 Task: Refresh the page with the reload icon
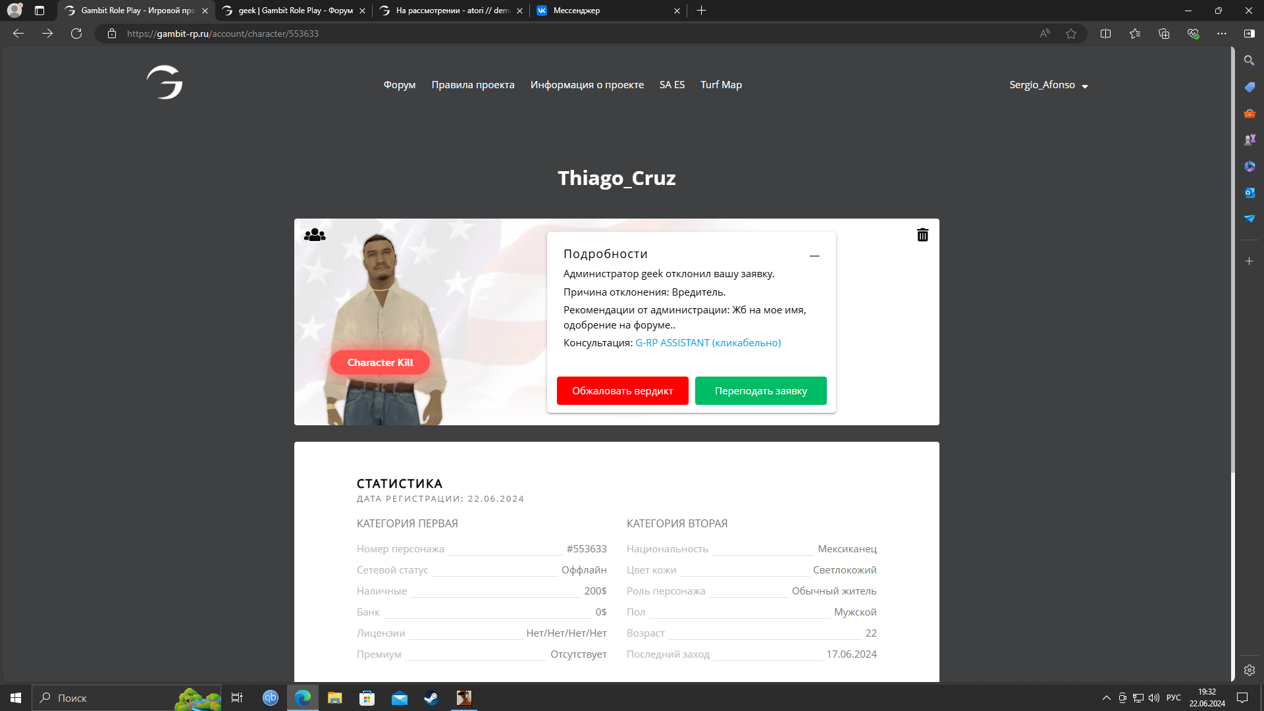pos(76,34)
